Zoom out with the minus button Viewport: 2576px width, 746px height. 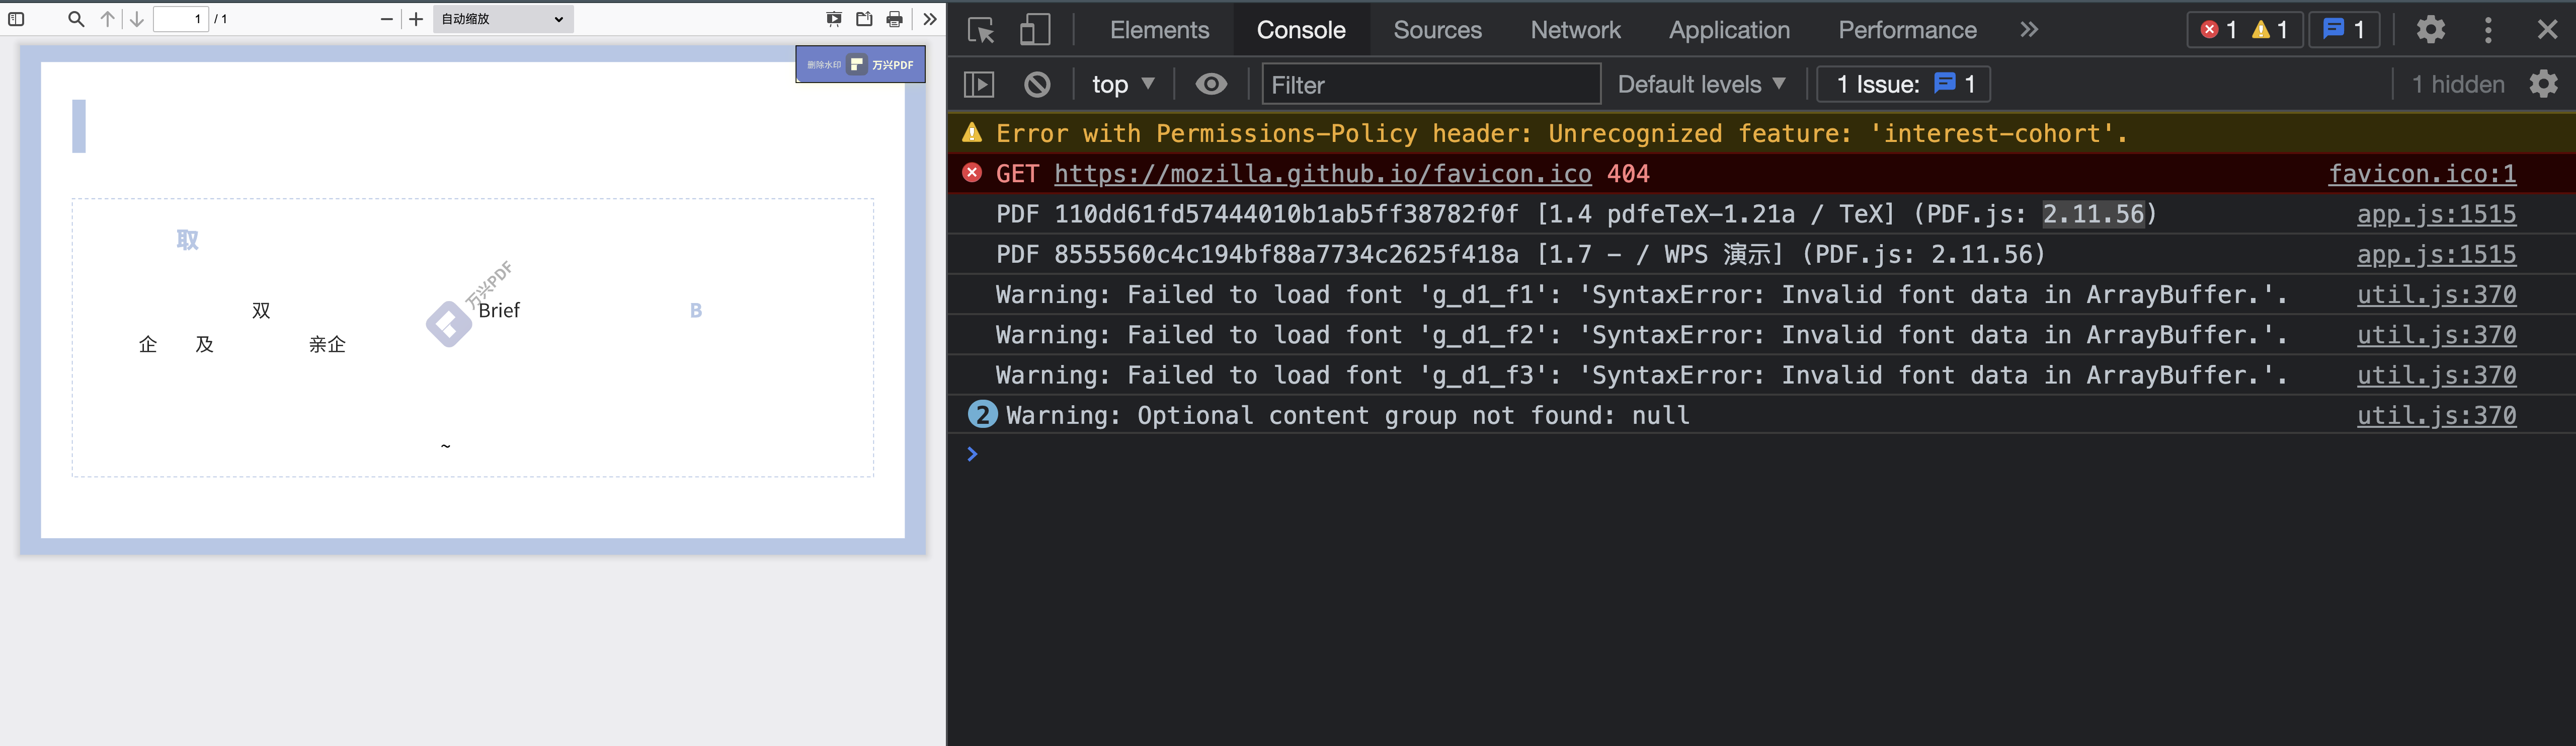click(x=387, y=19)
